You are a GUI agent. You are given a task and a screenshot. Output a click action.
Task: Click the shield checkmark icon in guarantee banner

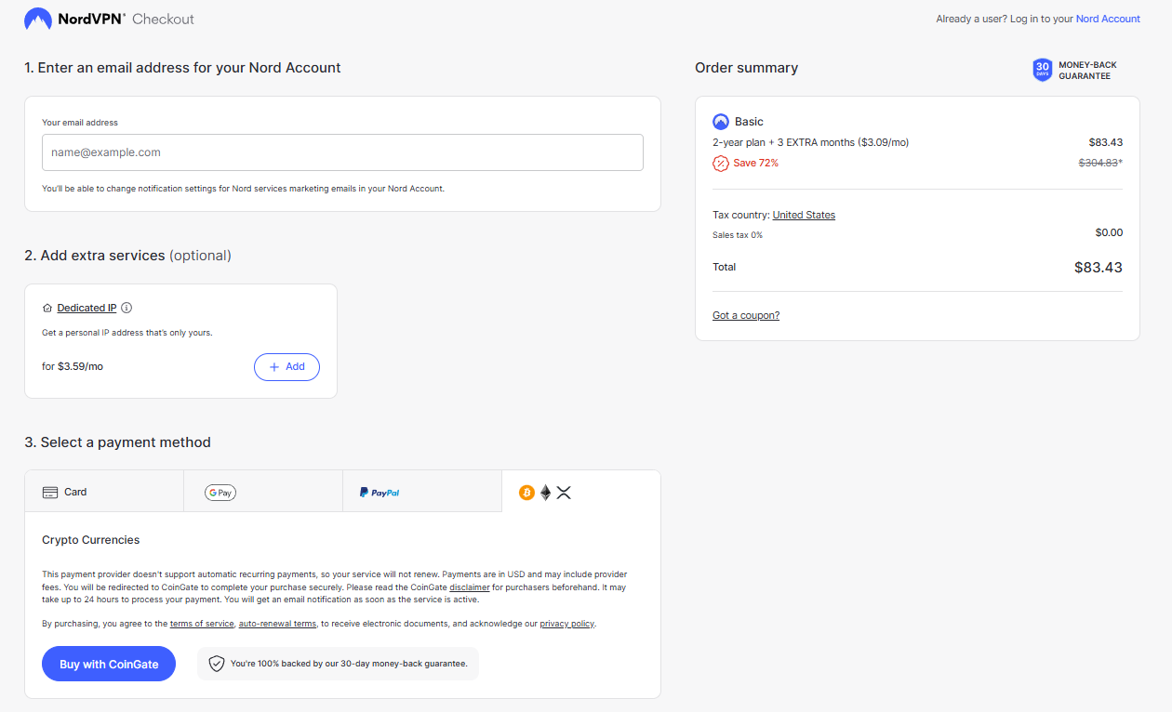point(217,664)
